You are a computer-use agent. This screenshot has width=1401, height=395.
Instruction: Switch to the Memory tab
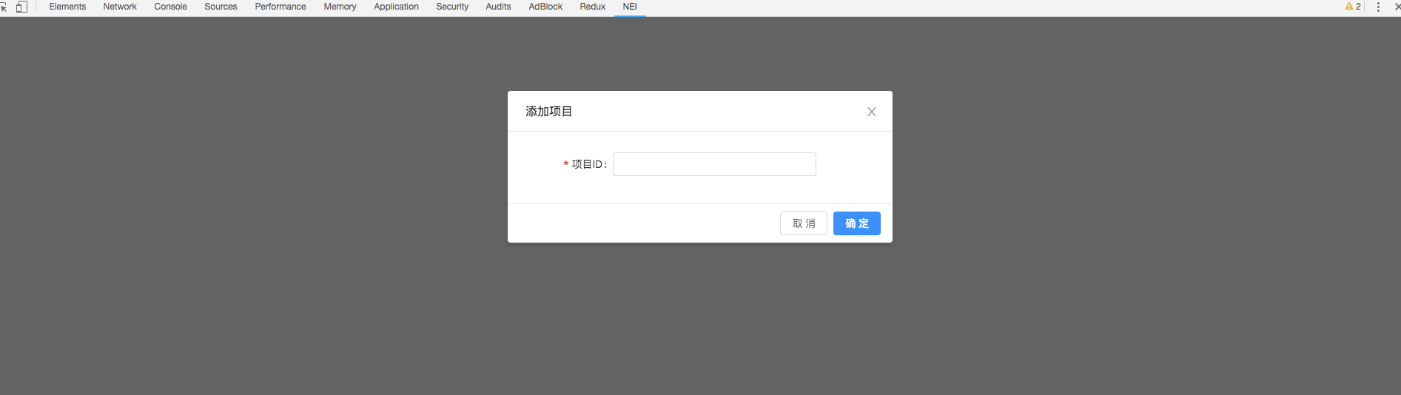(x=340, y=7)
